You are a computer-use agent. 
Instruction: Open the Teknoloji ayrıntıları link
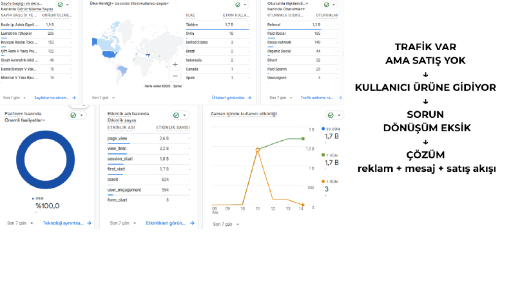[63, 223]
